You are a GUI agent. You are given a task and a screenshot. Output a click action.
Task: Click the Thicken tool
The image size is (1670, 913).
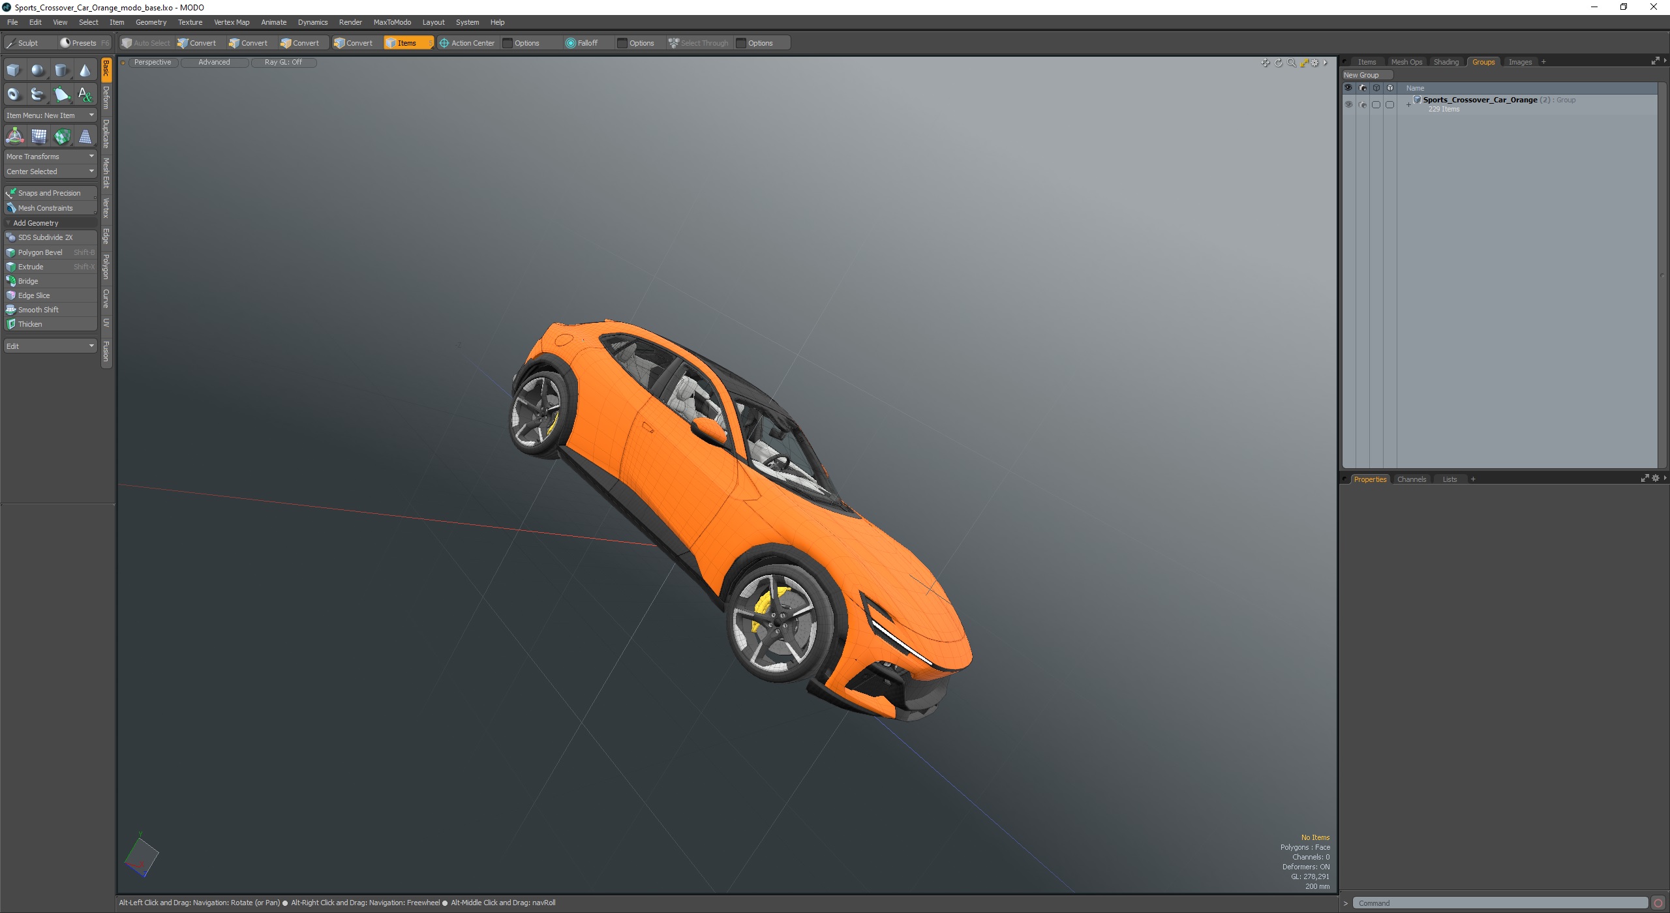point(50,324)
